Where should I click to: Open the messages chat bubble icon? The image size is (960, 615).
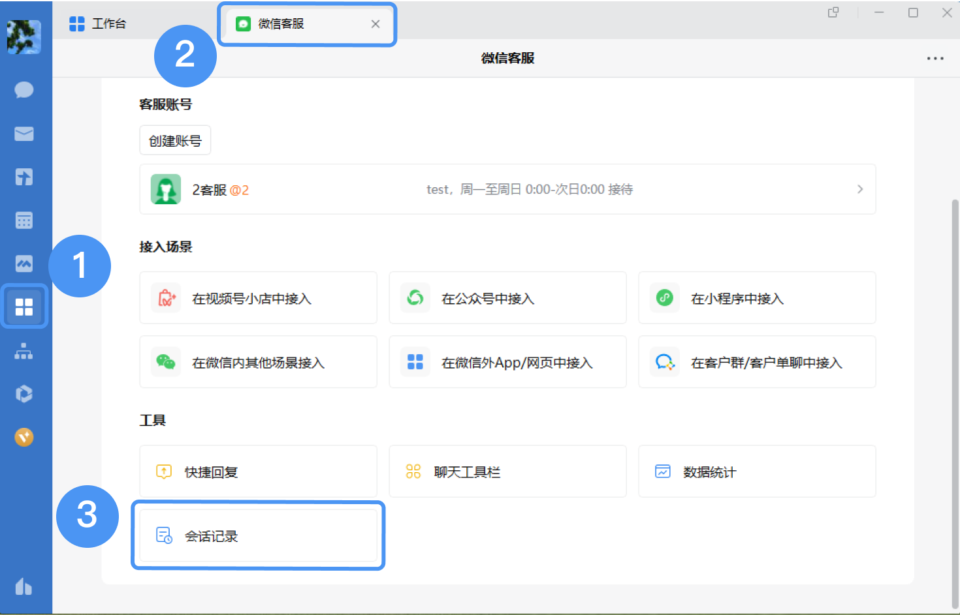[x=24, y=89]
